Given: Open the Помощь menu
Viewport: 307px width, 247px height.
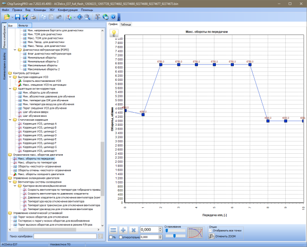Looking at the screenshot, I should [x=87, y=10].
